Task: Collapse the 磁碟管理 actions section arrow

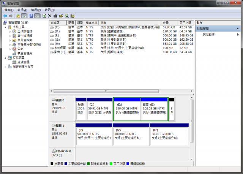Action: (238, 29)
